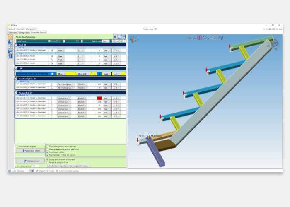Click the Min. afmeting input field

click(36, 166)
